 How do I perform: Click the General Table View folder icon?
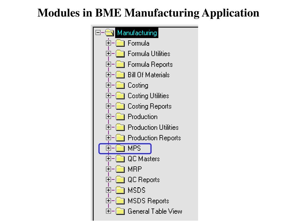coord(120,211)
